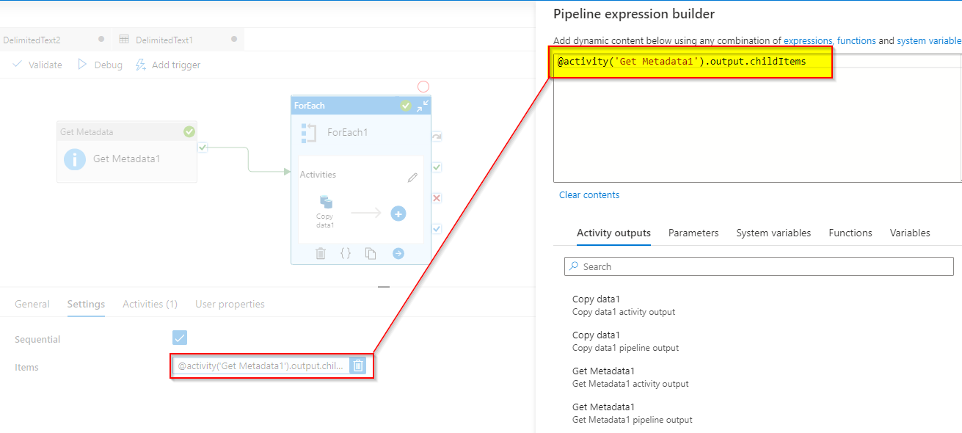View ForEach source code braces icon
The height and width of the screenshot is (433, 962).
pyautogui.click(x=346, y=253)
